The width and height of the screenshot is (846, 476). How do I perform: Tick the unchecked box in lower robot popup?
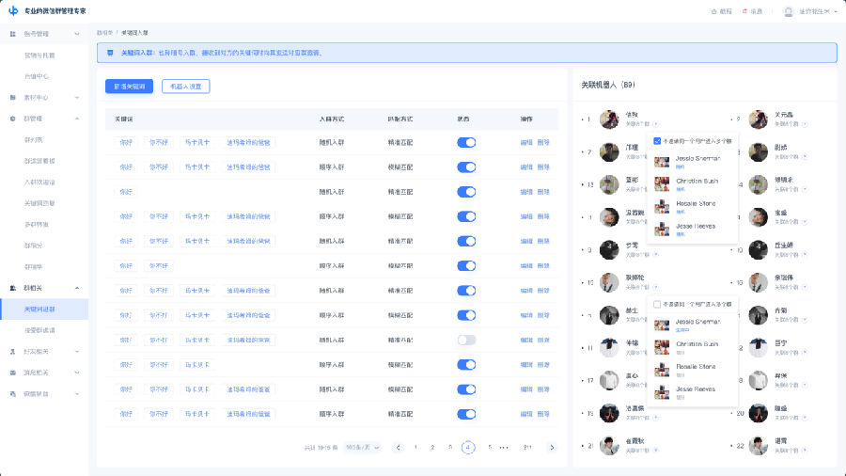point(657,304)
